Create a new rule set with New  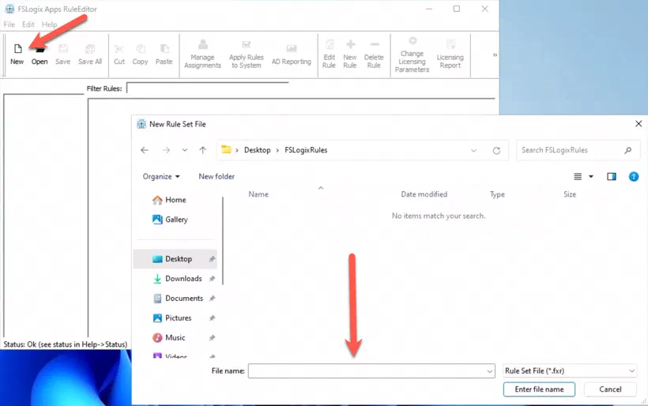17,55
